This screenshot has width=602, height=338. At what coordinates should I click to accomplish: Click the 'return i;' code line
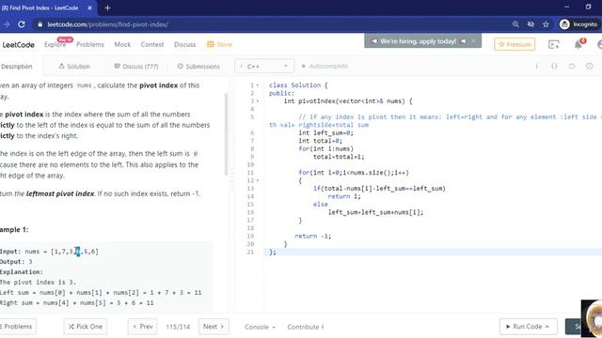(344, 196)
